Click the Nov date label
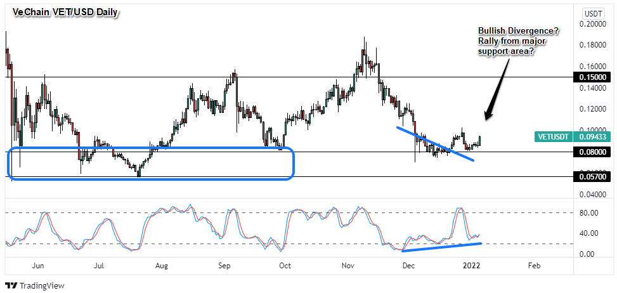Image resolution: width=617 pixels, height=293 pixels. click(x=347, y=266)
